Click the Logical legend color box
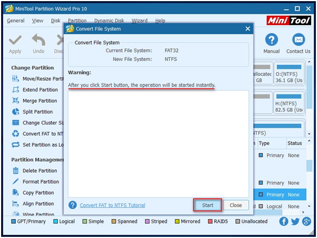 coord(56,222)
